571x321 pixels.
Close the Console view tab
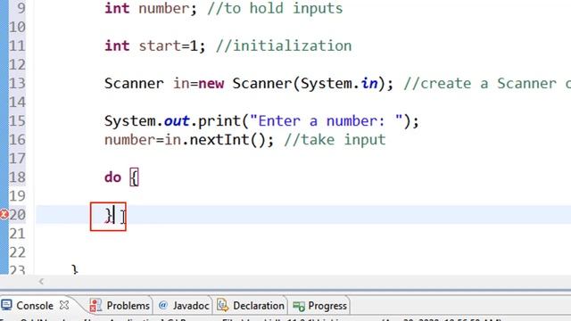(64, 305)
